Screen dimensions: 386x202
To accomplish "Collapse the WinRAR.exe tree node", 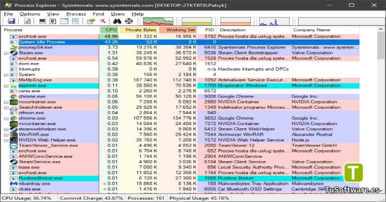I will (6, 135).
